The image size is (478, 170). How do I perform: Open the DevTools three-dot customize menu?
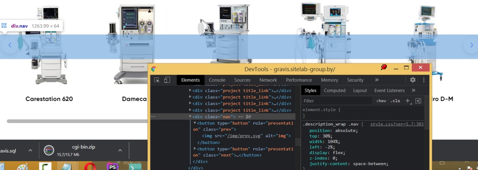click(424, 80)
